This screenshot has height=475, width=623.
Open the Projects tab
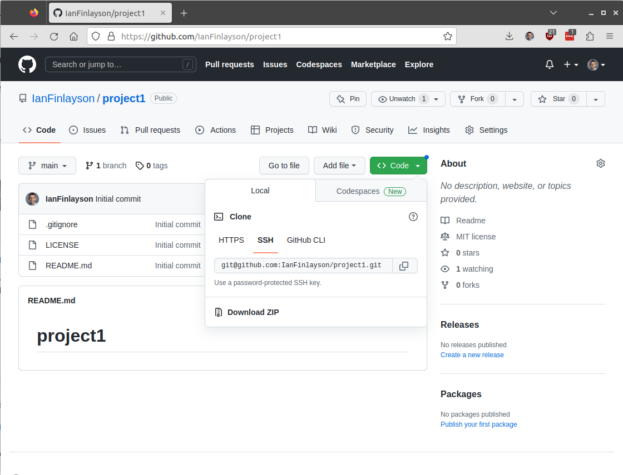point(272,130)
